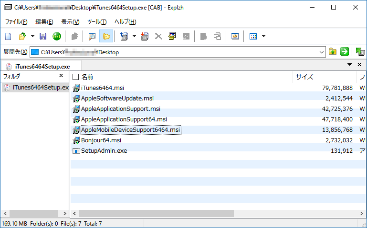Click the open archive folder icon
This screenshot has width=367, height=228.
click(x=22, y=36)
